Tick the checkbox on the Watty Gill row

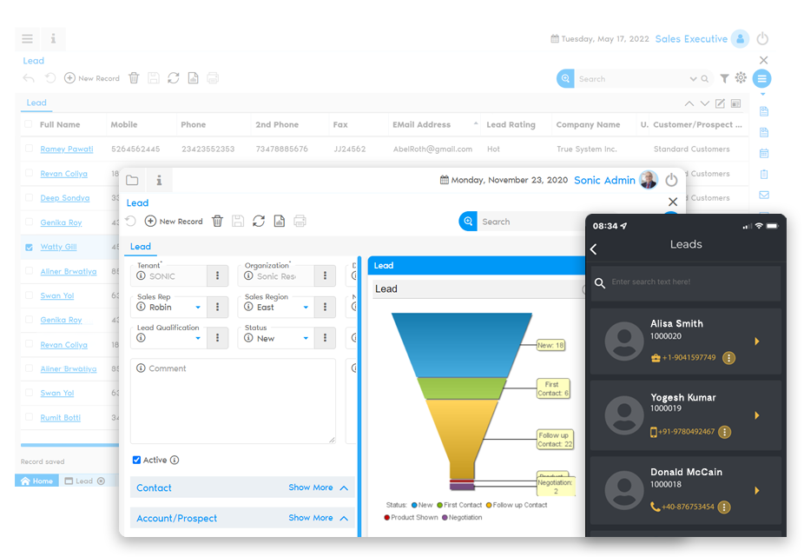coord(29,246)
